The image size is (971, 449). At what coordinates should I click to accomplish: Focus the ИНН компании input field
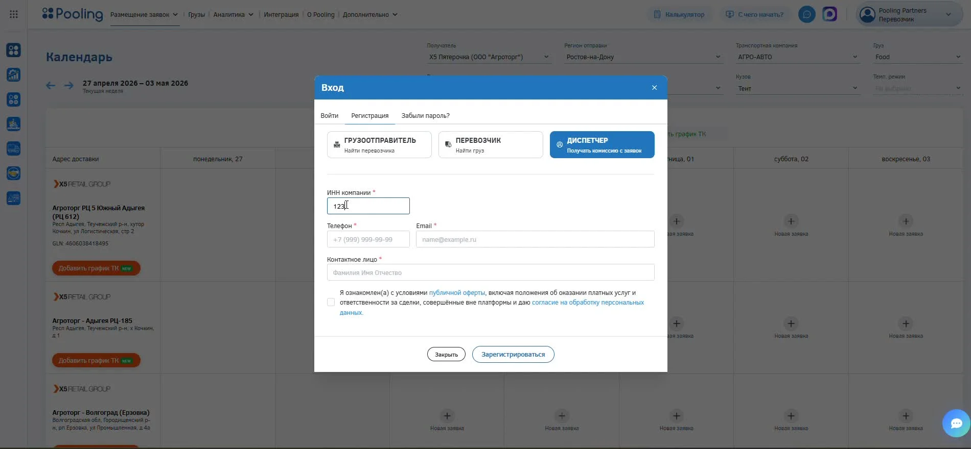tap(368, 206)
